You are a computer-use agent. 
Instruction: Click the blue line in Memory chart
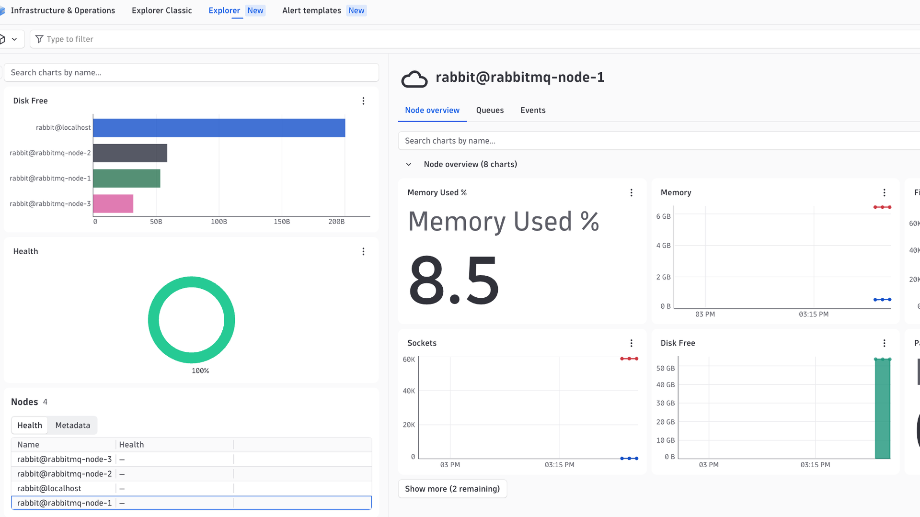click(882, 300)
